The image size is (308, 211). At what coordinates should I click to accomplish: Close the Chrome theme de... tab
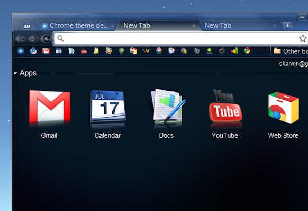pyautogui.click(x=113, y=26)
